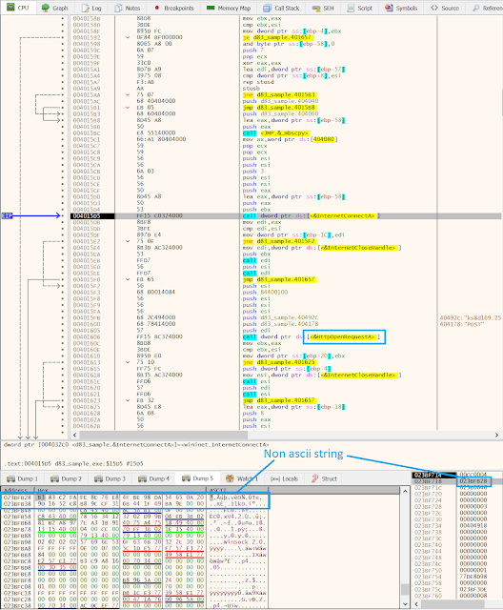Open the Notes tab
The image size is (503, 610).
(x=128, y=8)
